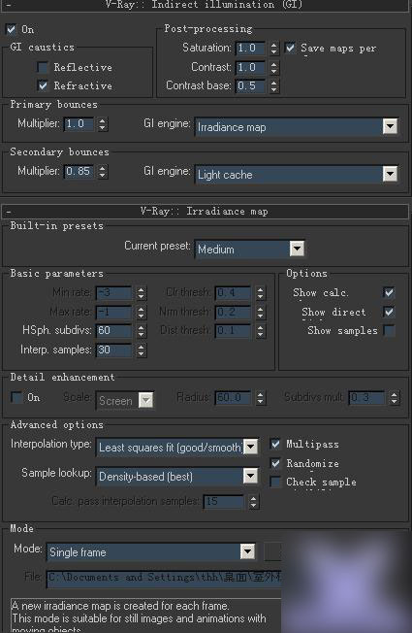Click Contrast base value field
Viewport: 412px width, 633px height.
(250, 85)
